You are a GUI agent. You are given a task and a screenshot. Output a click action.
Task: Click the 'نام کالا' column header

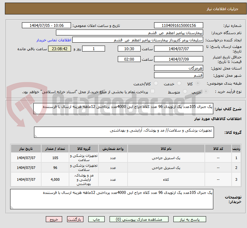tap(166, 149)
